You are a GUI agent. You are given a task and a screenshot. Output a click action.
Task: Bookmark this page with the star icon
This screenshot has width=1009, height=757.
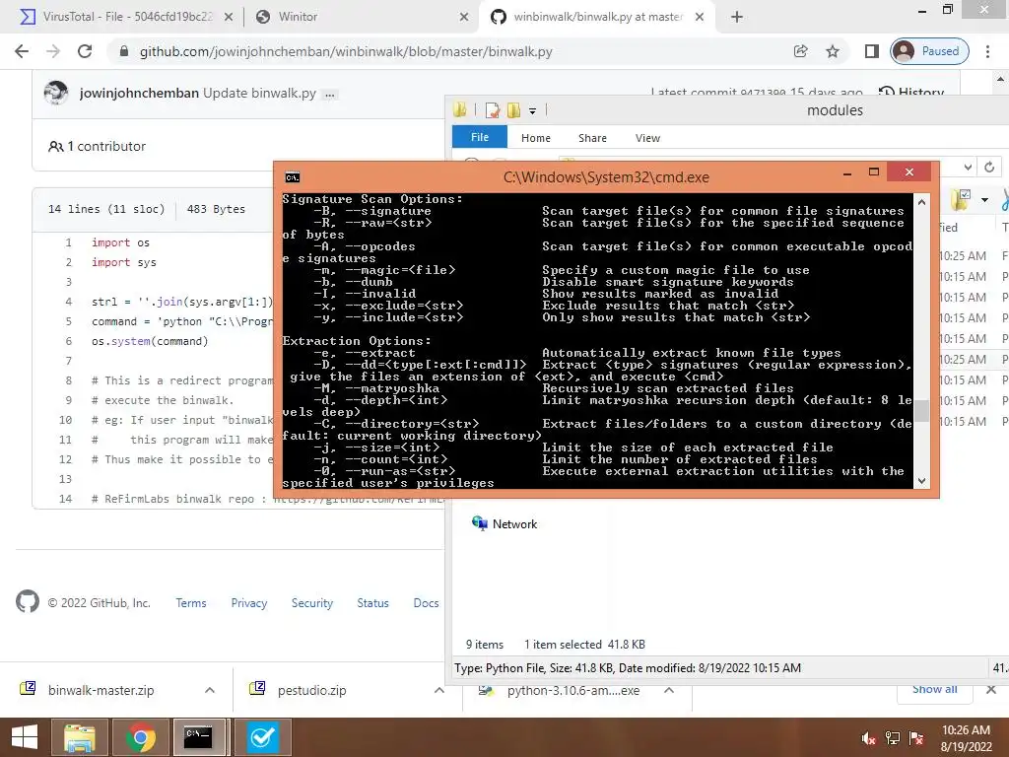point(832,51)
